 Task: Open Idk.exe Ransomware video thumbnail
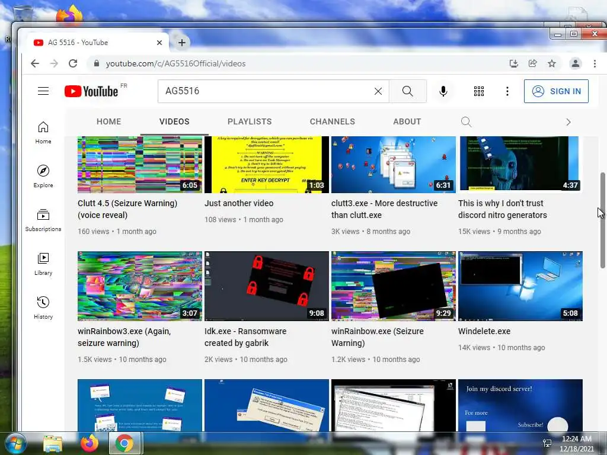pos(267,286)
